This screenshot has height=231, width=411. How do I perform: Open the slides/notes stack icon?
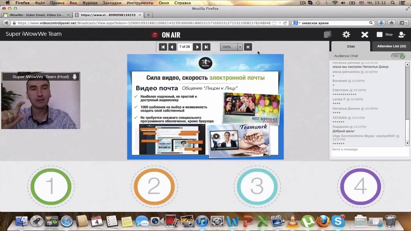tap(327, 34)
